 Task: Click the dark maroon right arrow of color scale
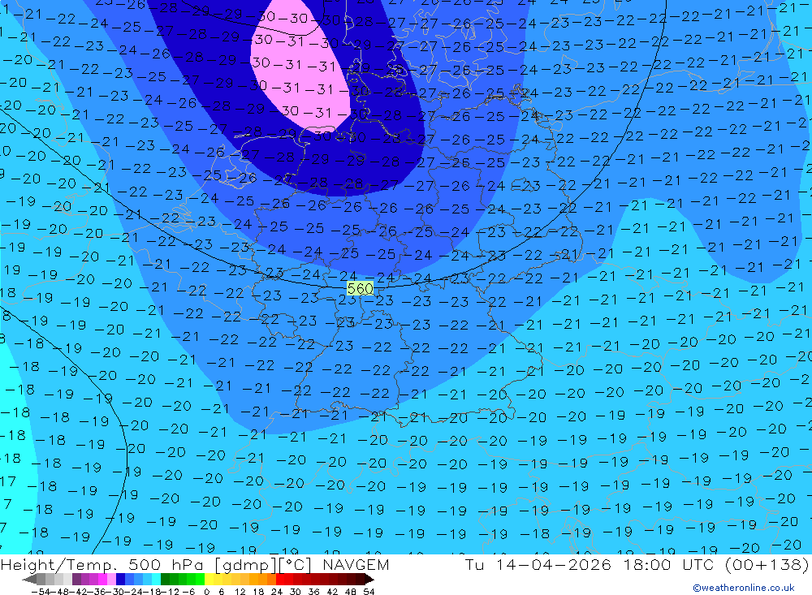point(369,580)
